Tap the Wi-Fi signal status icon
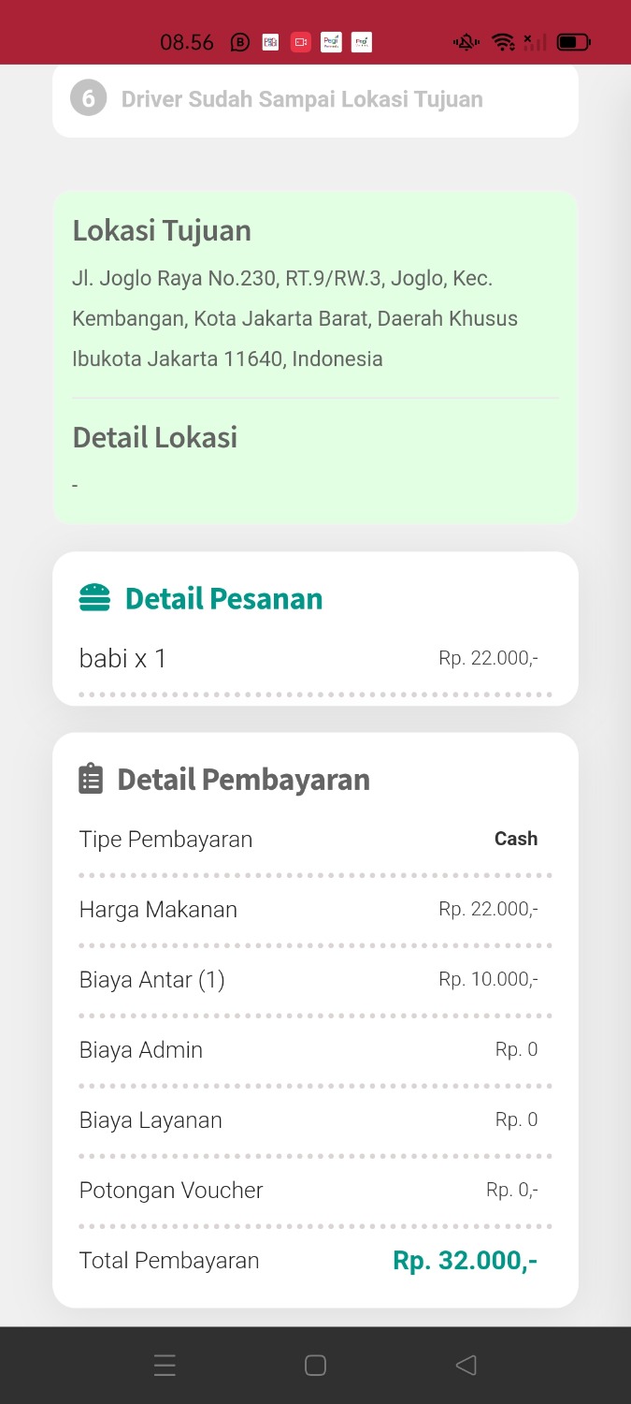This screenshot has width=631, height=1404. 503,42
